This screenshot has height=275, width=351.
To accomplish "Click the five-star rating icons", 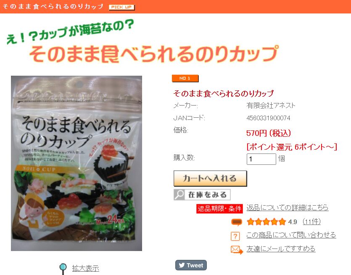I will [267, 222].
